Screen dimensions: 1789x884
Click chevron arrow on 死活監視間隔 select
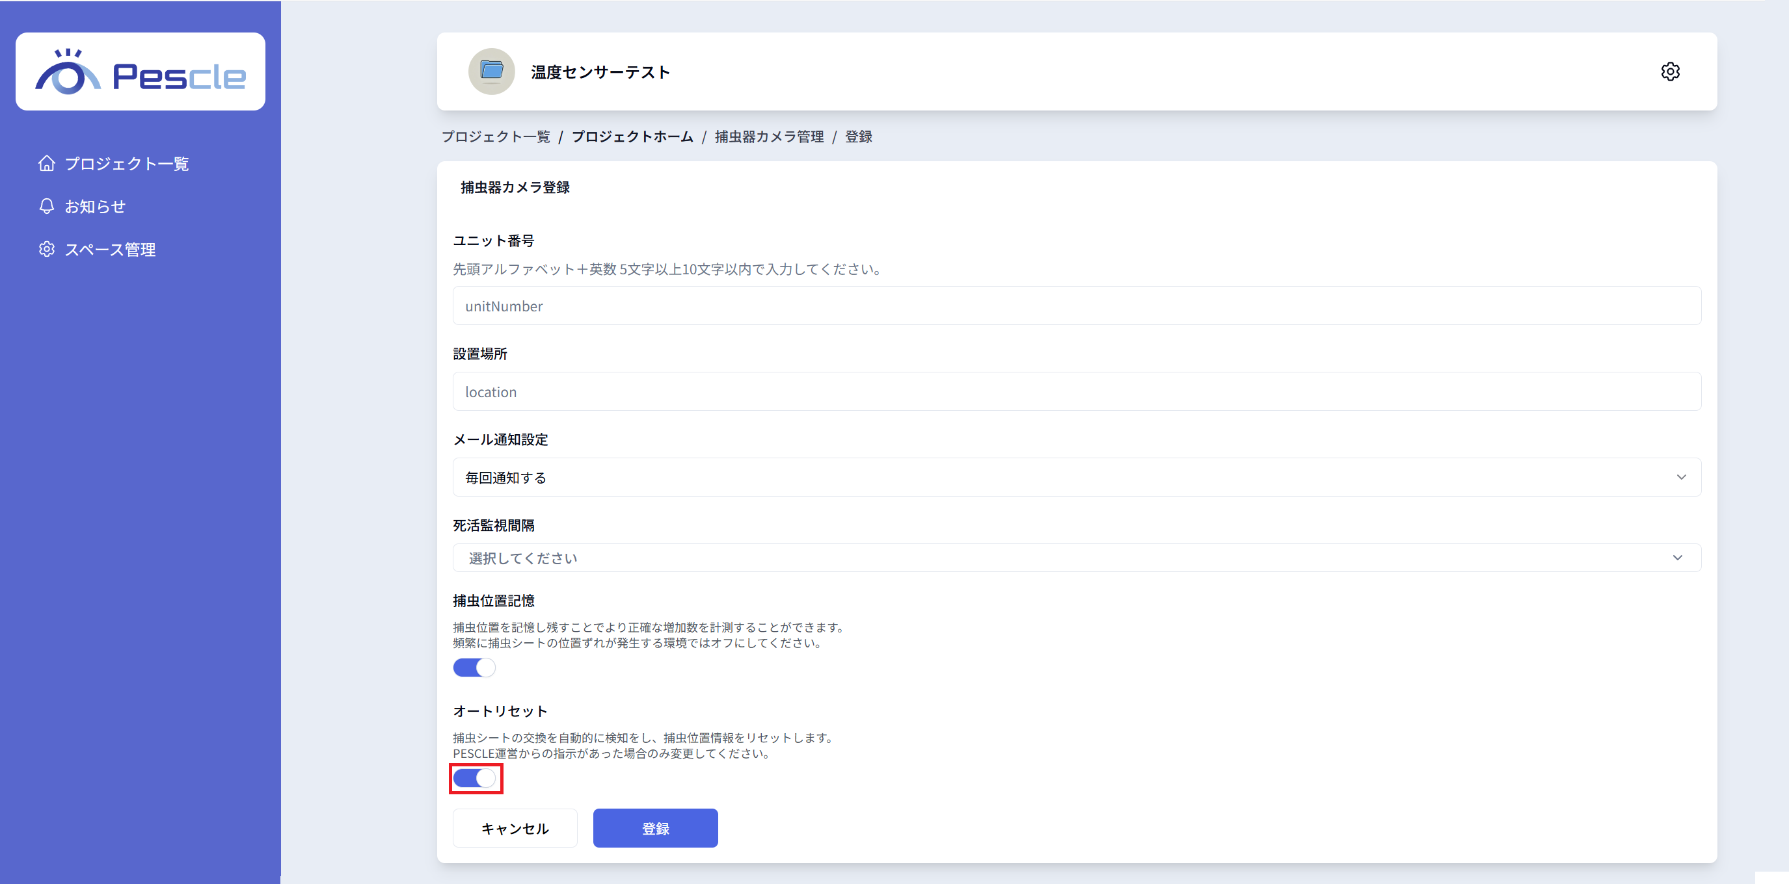pos(1677,558)
